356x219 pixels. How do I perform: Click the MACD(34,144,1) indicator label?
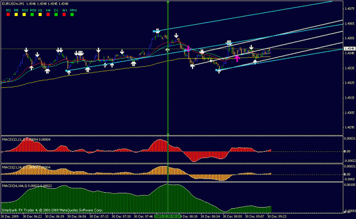click(27, 186)
